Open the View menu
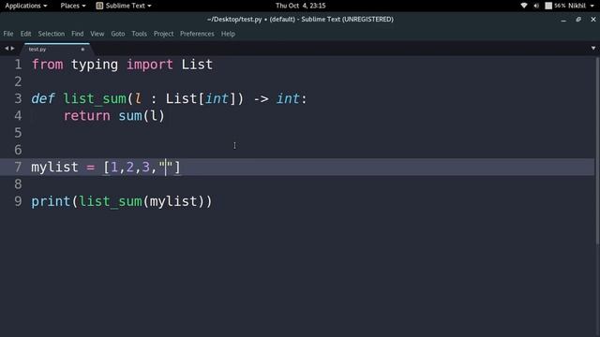The height and width of the screenshot is (337, 600). (x=97, y=34)
